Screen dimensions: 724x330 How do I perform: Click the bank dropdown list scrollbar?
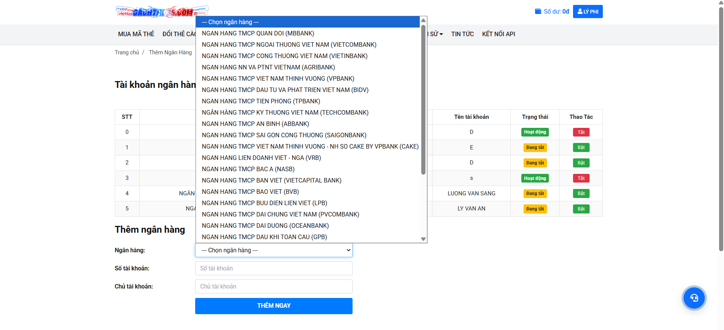coord(423,100)
